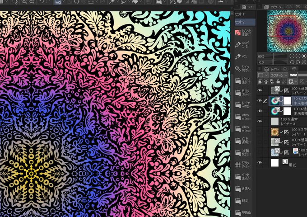
Task: Click the 暗め item in Quick Access
Action: [x=244, y=201]
